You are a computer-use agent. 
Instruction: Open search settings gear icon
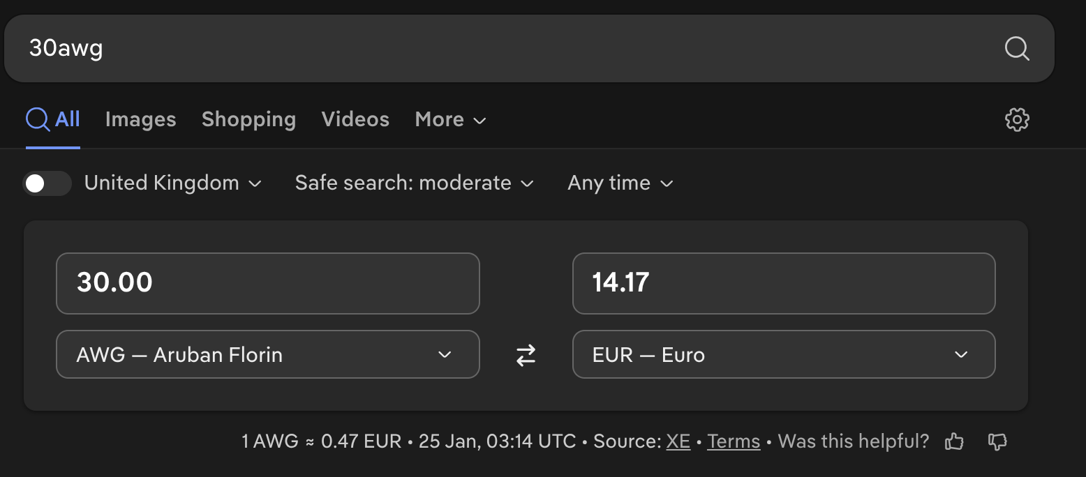[1017, 119]
